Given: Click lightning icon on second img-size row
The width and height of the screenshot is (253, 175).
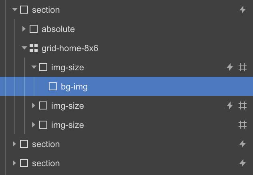Looking at the screenshot, I should coord(230,106).
